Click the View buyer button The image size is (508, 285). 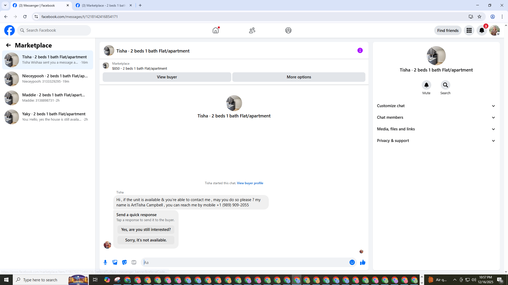point(167,77)
